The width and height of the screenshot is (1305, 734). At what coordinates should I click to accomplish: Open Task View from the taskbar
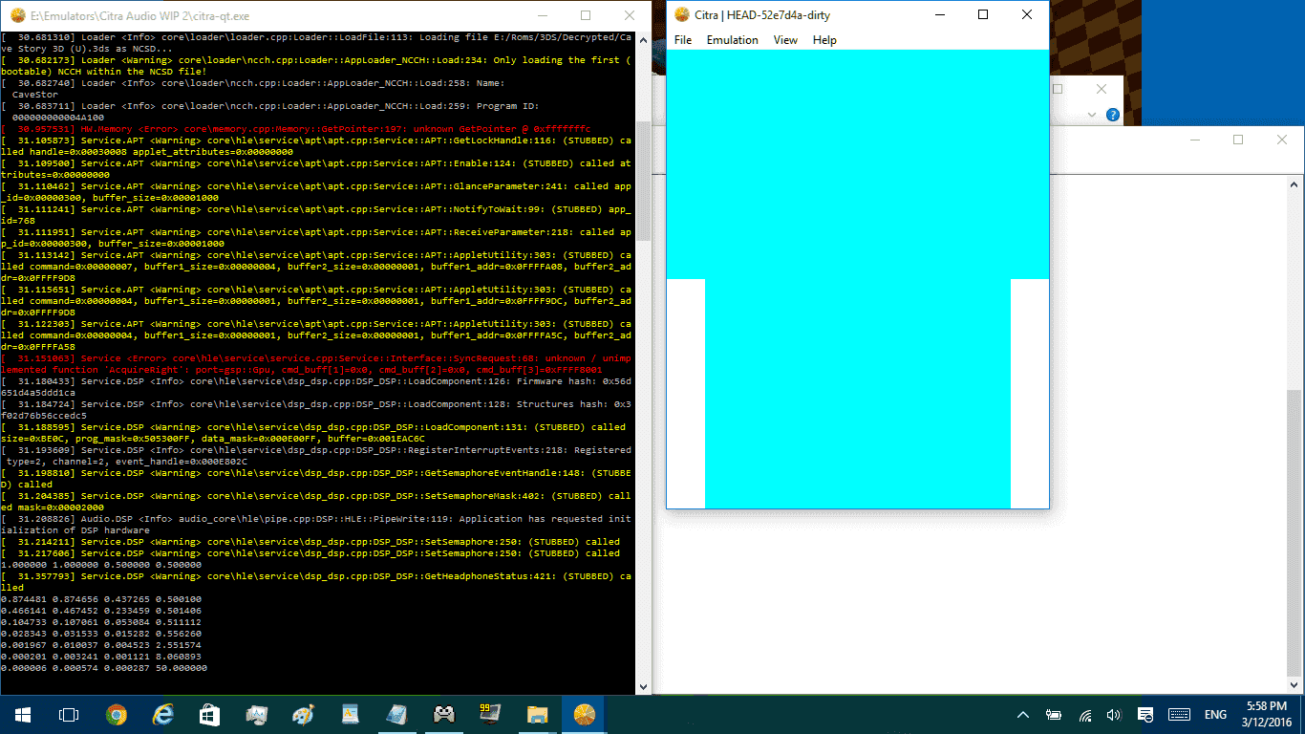(x=68, y=715)
